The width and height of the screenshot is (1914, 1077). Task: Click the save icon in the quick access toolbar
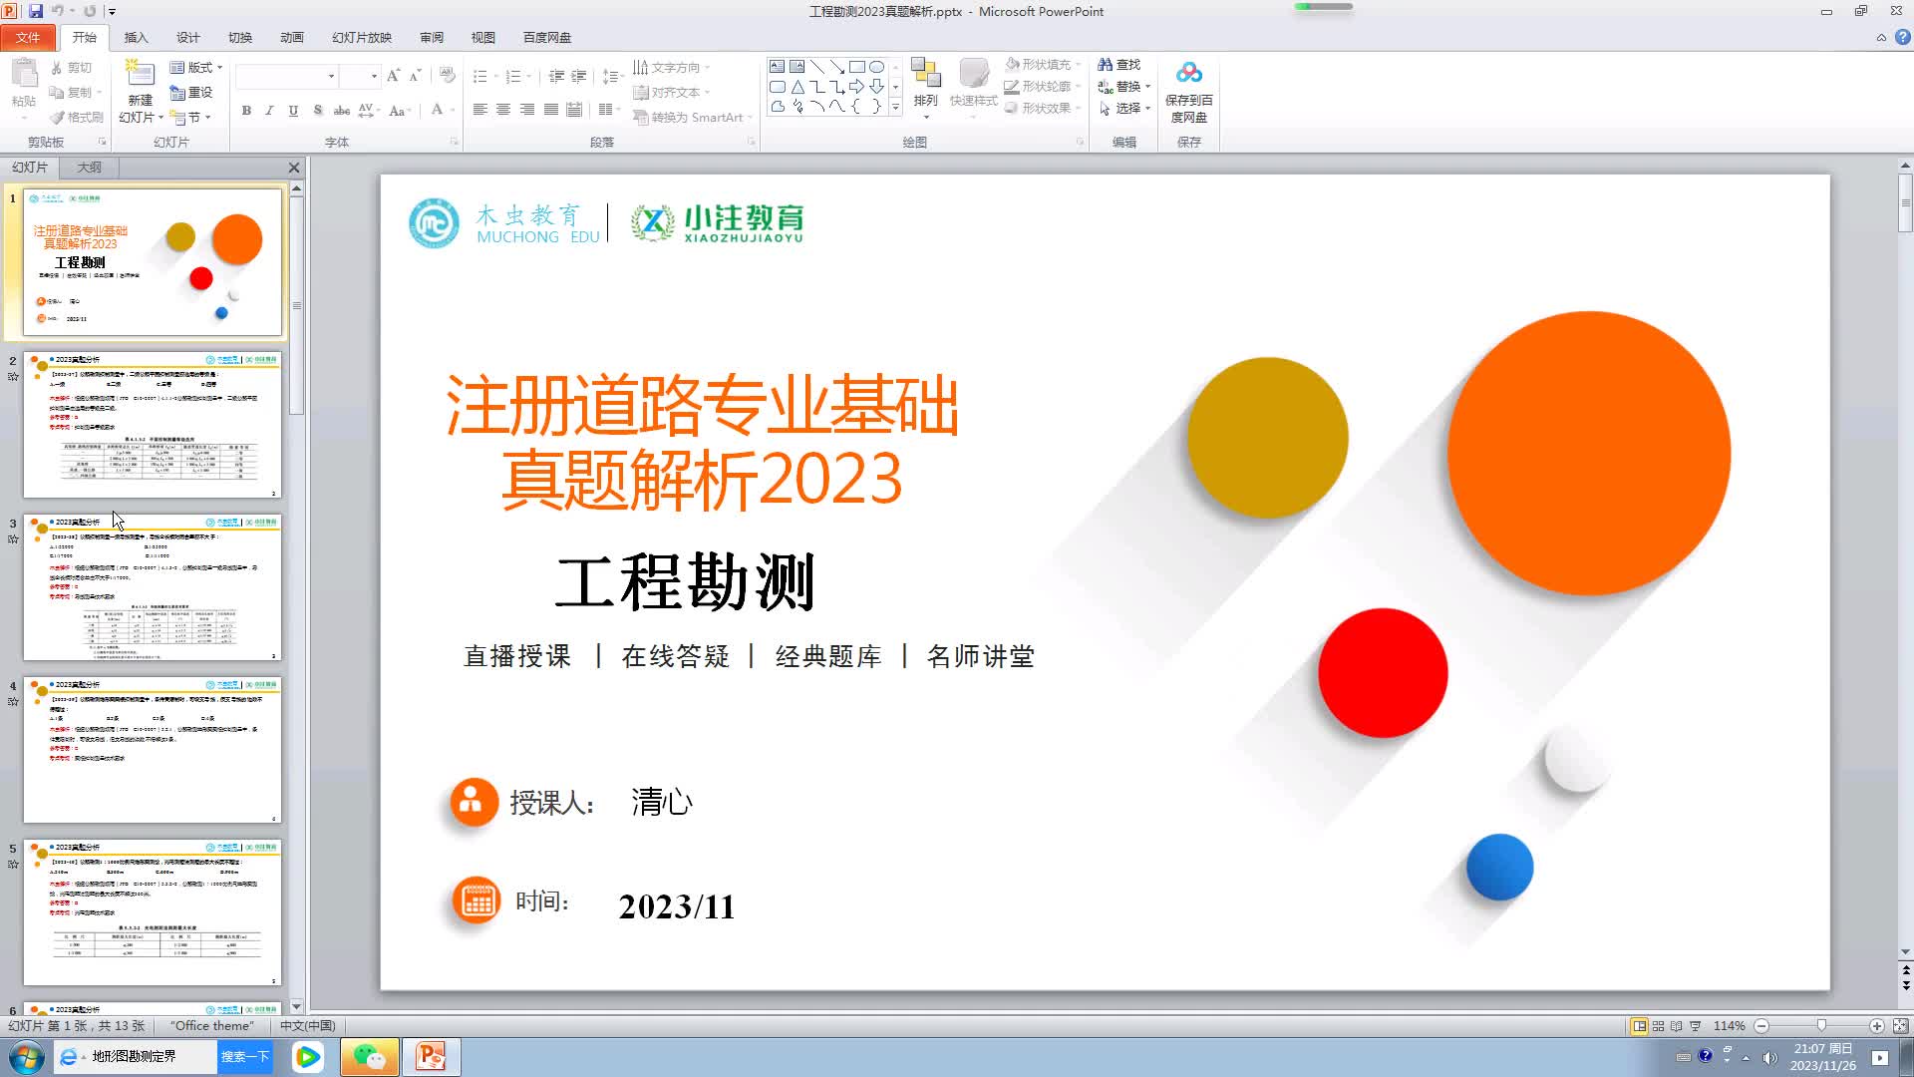pos(36,11)
